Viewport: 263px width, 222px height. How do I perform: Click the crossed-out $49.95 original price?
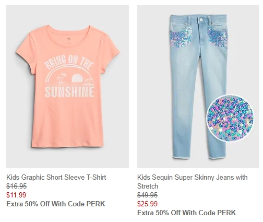click(147, 195)
